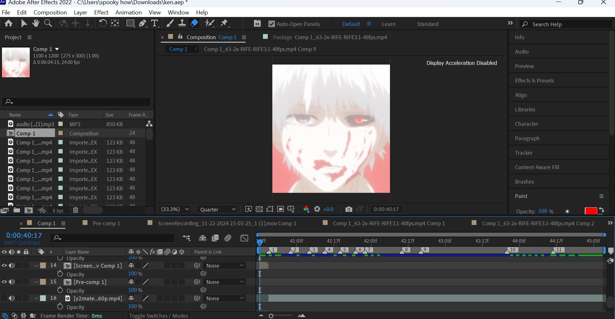This screenshot has height=319, width=615.
Task: Toggle the Composition viewer lock icon
Action: pyautogui.click(x=180, y=37)
